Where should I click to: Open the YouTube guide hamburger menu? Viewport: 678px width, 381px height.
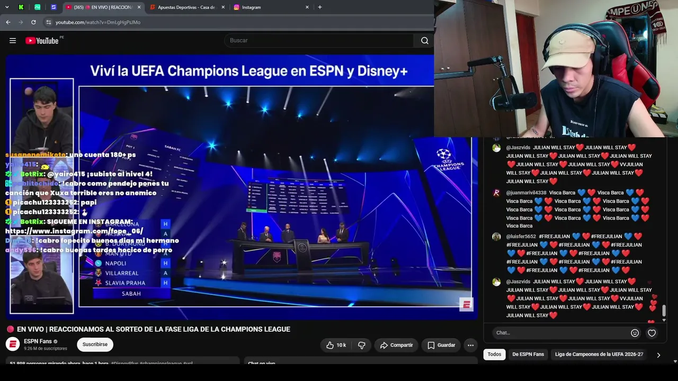pyautogui.click(x=13, y=41)
